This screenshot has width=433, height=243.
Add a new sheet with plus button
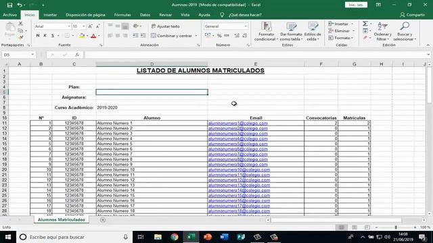[103, 220]
